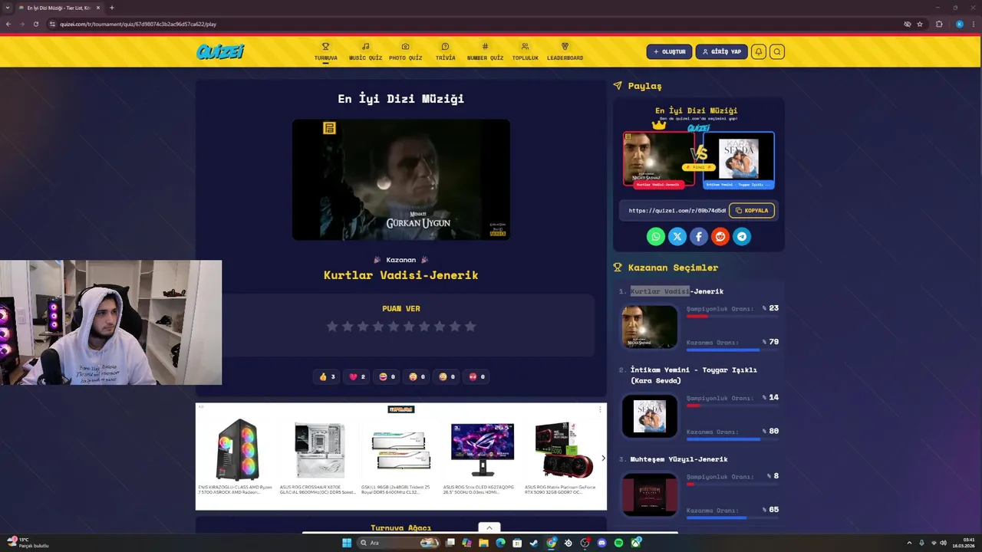The width and height of the screenshot is (982, 552).
Task: Open site search magnifier icon
Action: click(777, 52)
